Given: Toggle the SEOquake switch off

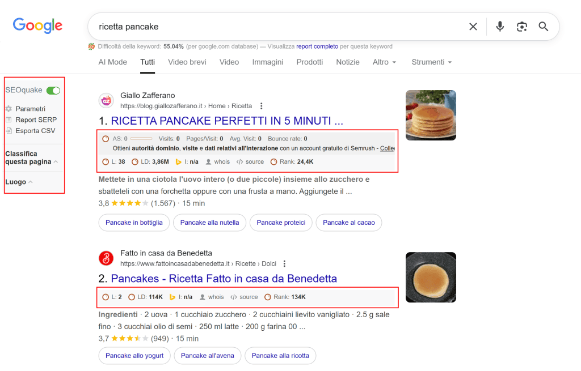Looking at the screenshot, I should click(x=53, y=90).
